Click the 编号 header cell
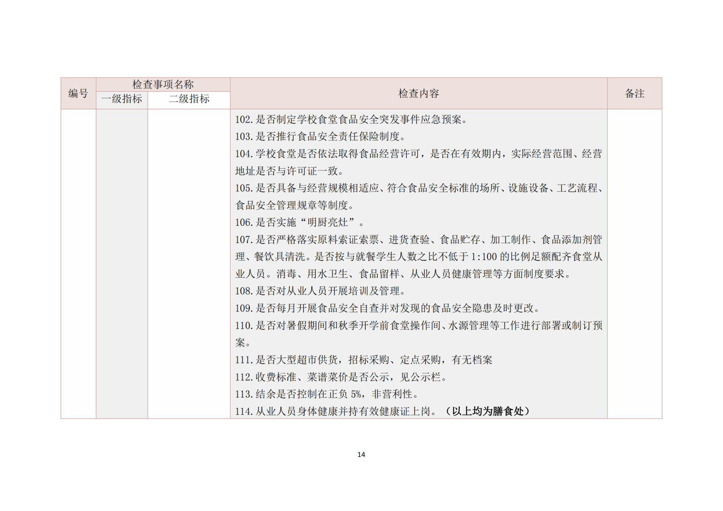The width and height of the screenshot is (723, 511). pyautogui.click(x=78, y=94)
